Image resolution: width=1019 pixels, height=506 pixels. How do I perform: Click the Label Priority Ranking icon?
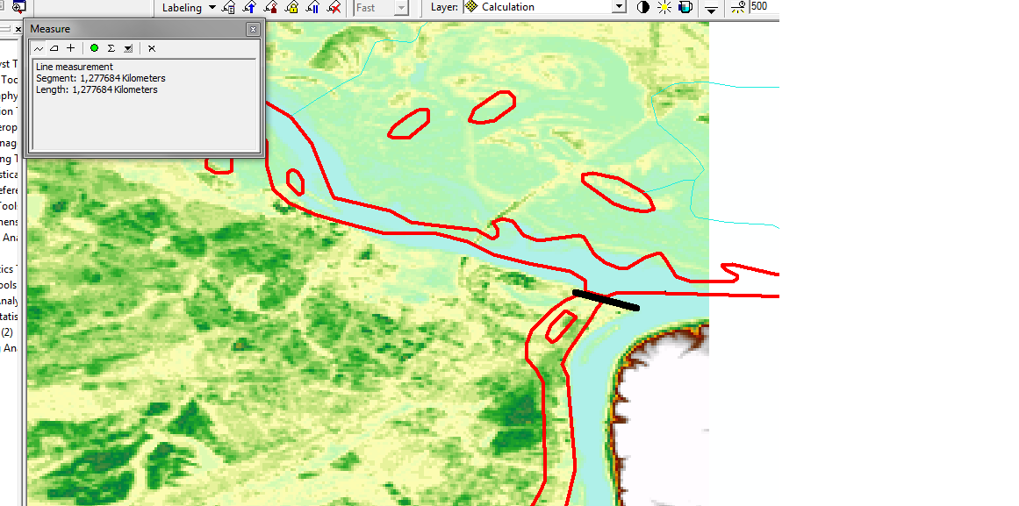(249, 8)
